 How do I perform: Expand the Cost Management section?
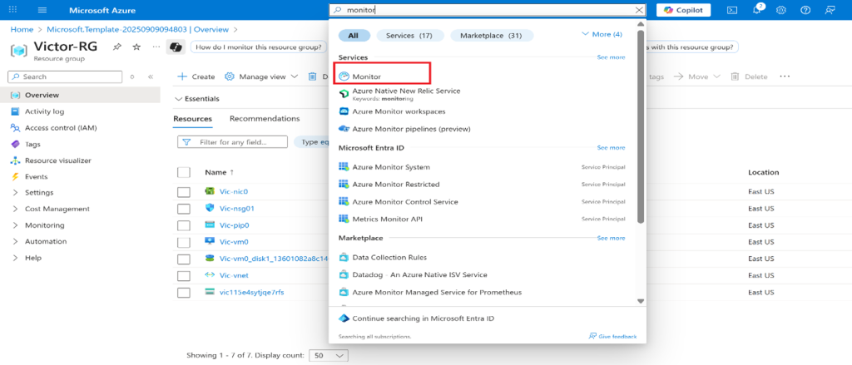click(x=15, y=210)
